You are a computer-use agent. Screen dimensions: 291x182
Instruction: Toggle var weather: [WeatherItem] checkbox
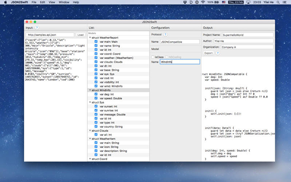[x=96, y=58]
